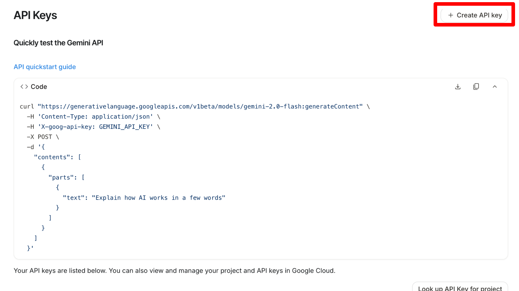Viewport: 519px width, 291px height.
Task: Click the "parts": [ line
Action: pyautogui.click(x=66, y=177)
